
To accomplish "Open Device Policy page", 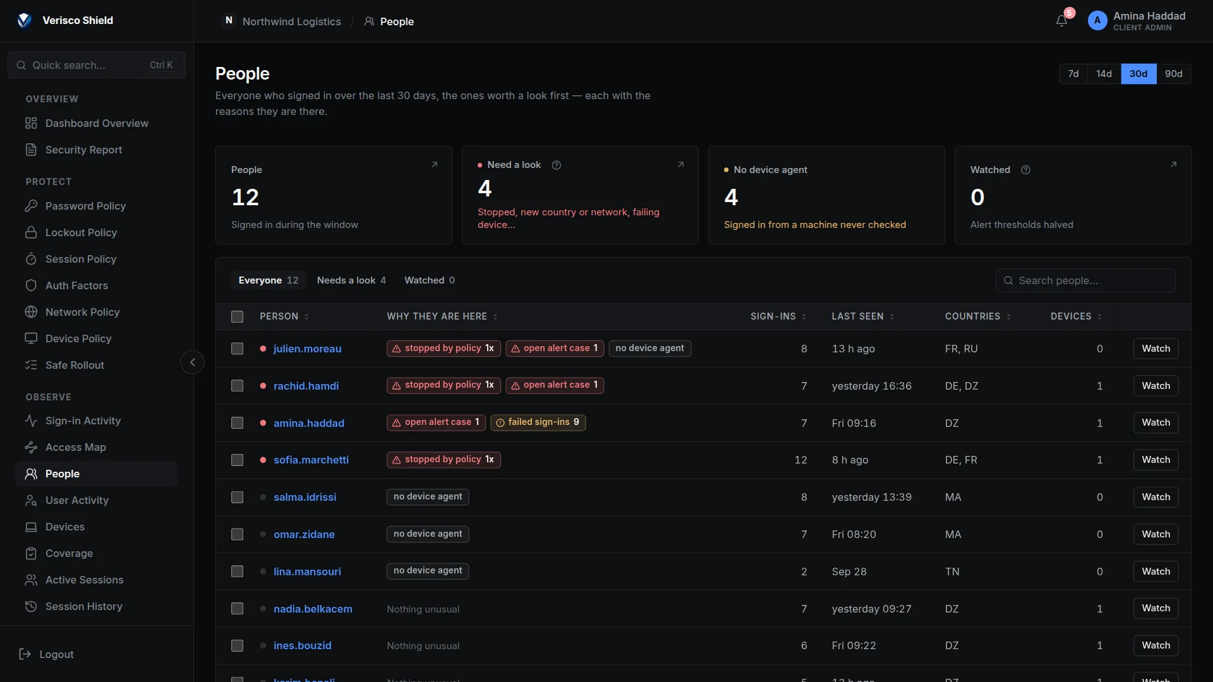I will click(x=97, y=338).
